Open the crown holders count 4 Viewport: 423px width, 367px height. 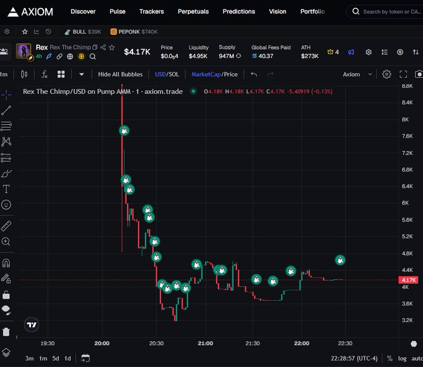(333, 52)
